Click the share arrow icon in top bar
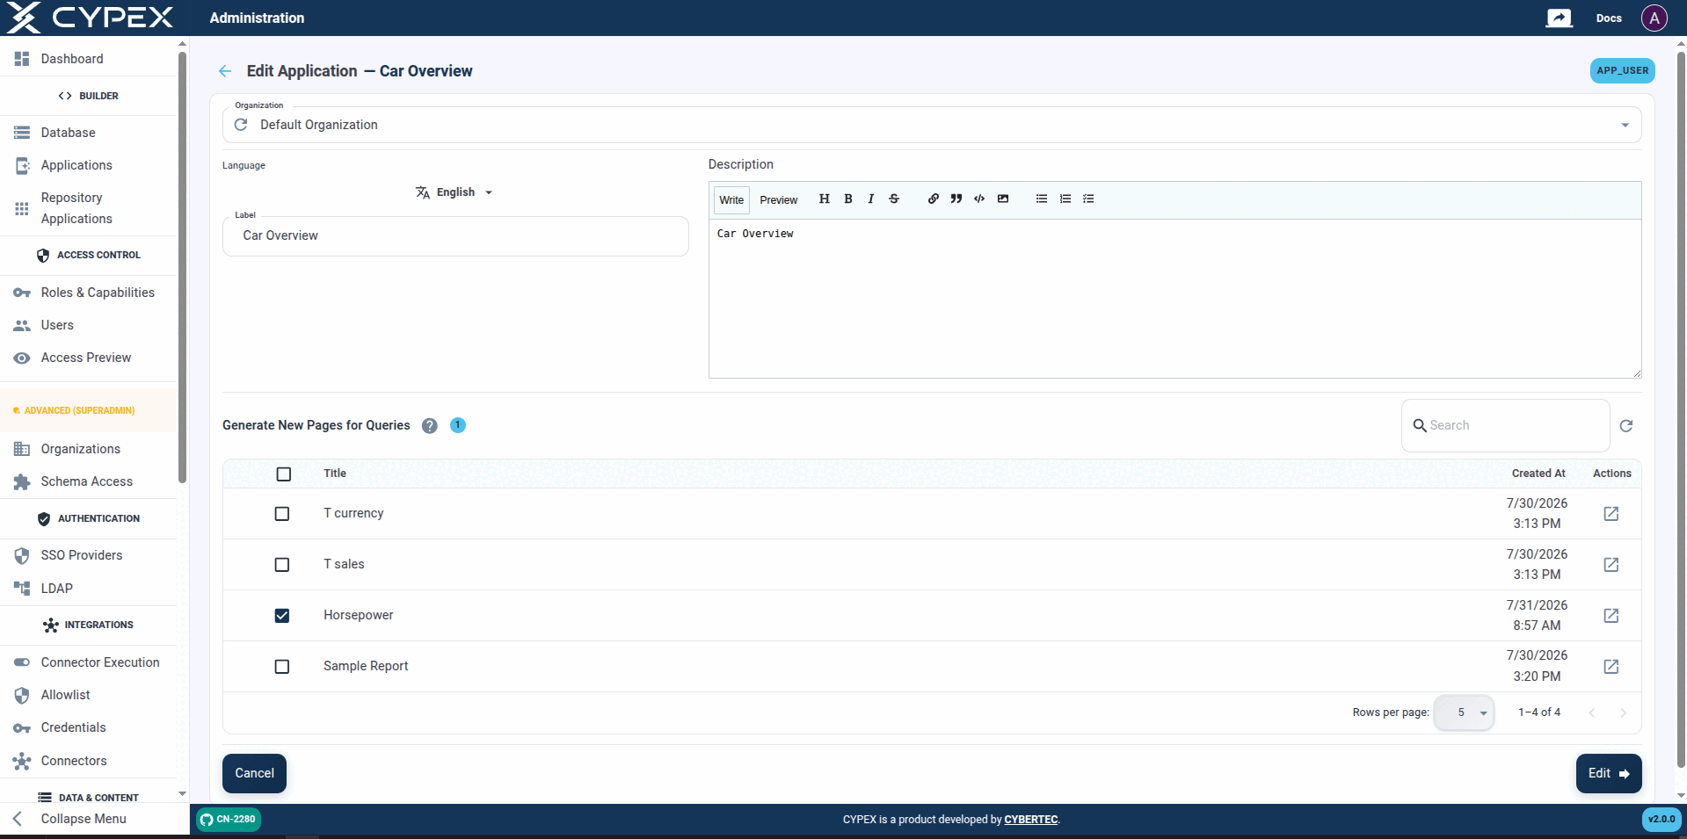This screenshot has height=839, width=1687. coord(1559,18)
